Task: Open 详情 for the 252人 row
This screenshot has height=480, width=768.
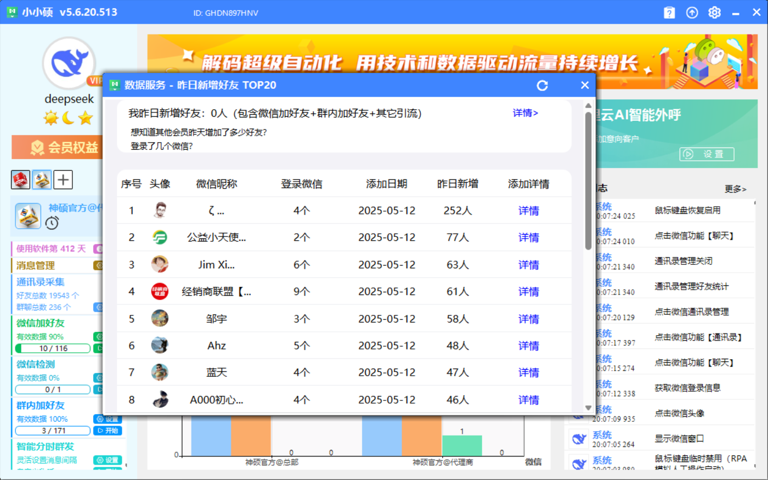Action: pyautogui.click(x=529, y=211)
